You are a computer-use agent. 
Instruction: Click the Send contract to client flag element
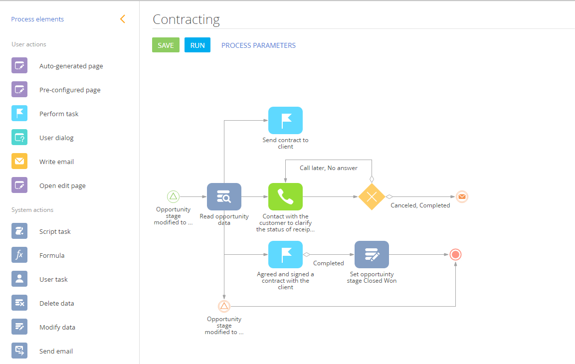pos(285,120)
